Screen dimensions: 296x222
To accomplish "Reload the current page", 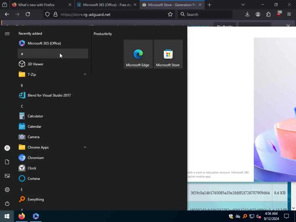I will [28, 14].
